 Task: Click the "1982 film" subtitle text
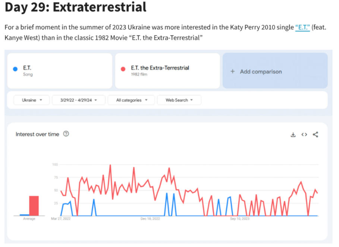click(x=139, y=75)
